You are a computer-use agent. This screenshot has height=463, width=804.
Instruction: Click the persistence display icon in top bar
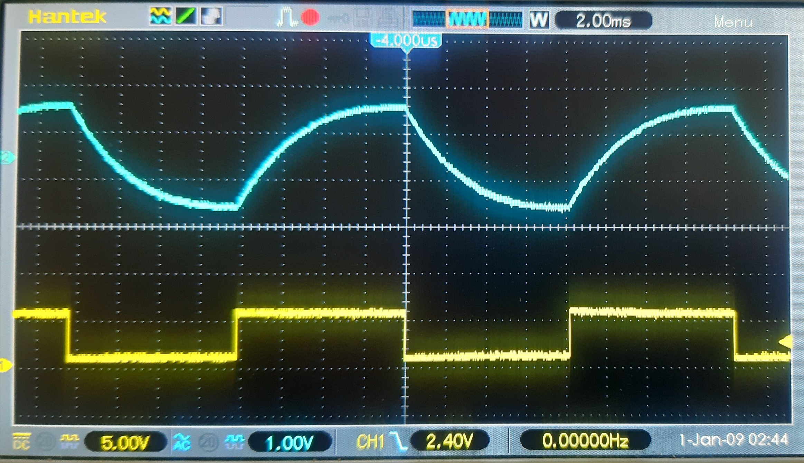point(211,16)
